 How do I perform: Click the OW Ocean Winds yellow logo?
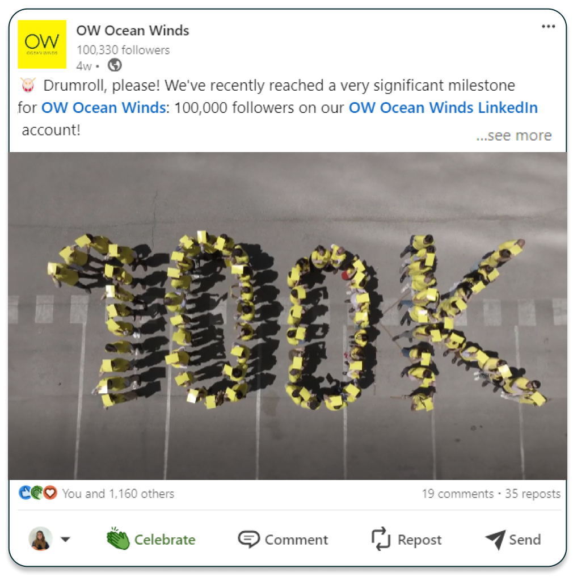(x=42, y=44)
